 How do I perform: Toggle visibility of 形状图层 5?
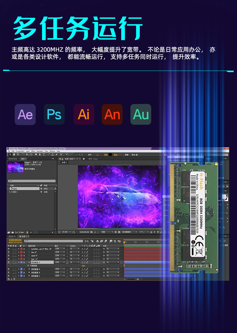point(8,262)
